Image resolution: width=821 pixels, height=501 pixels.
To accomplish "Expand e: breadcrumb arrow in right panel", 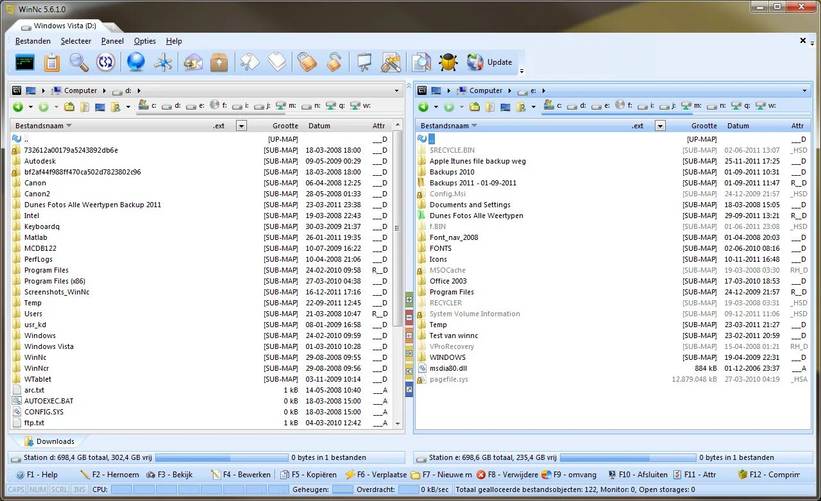I will click(543, 90).
